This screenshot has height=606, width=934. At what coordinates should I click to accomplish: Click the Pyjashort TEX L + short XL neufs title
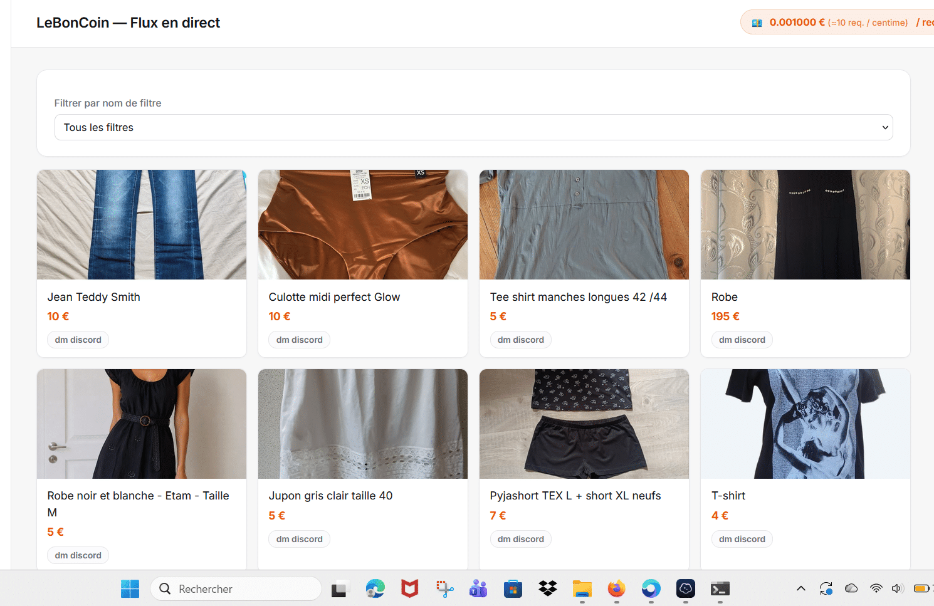[575, 496]
